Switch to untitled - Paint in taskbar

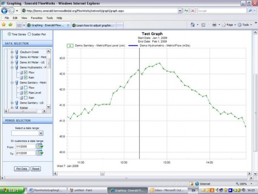tap(87, 190)
